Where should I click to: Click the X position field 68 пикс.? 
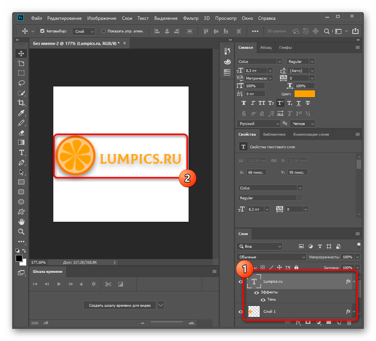pyautogui.click(x=256, y=173)
